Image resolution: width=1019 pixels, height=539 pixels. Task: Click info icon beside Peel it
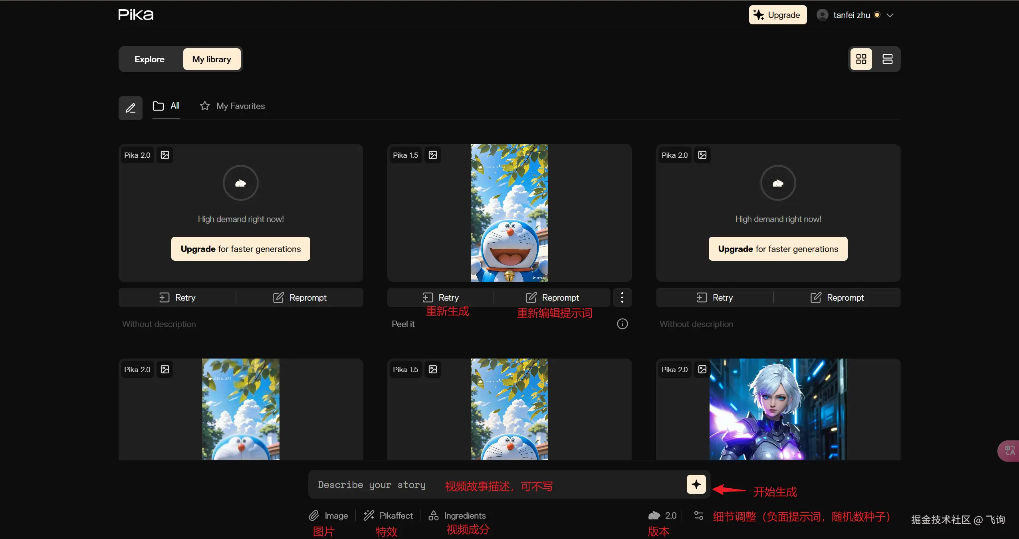pyautogui.click(x=622, y=324)
